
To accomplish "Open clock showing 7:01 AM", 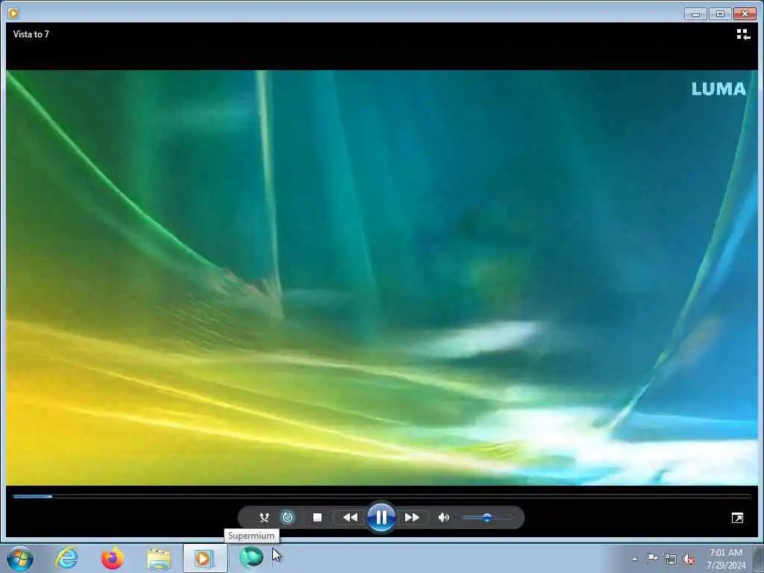I will [x=726, y=558].
